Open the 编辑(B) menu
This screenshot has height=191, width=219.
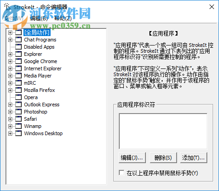[x=38, y=18]
